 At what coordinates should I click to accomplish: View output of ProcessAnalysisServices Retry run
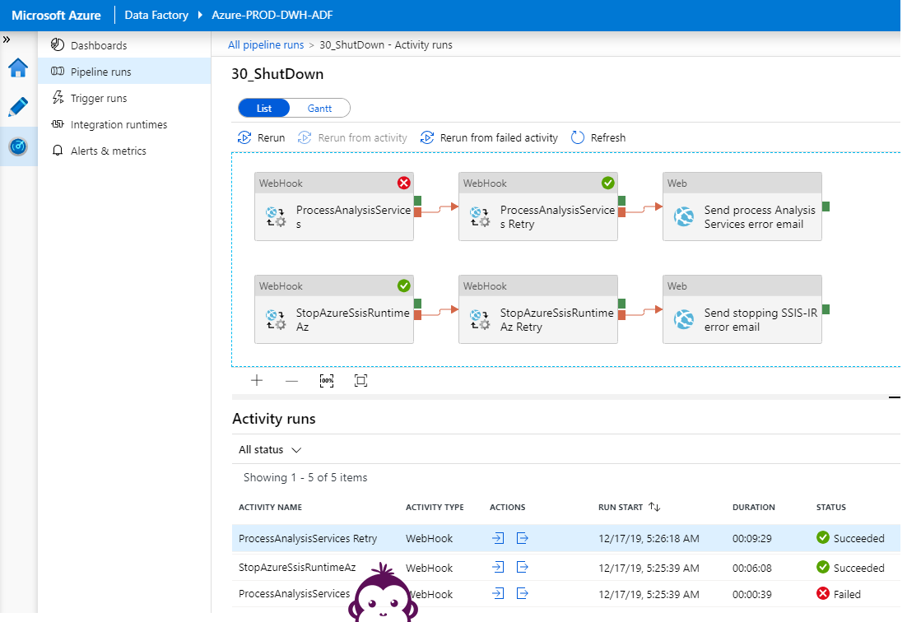point(522,538)
